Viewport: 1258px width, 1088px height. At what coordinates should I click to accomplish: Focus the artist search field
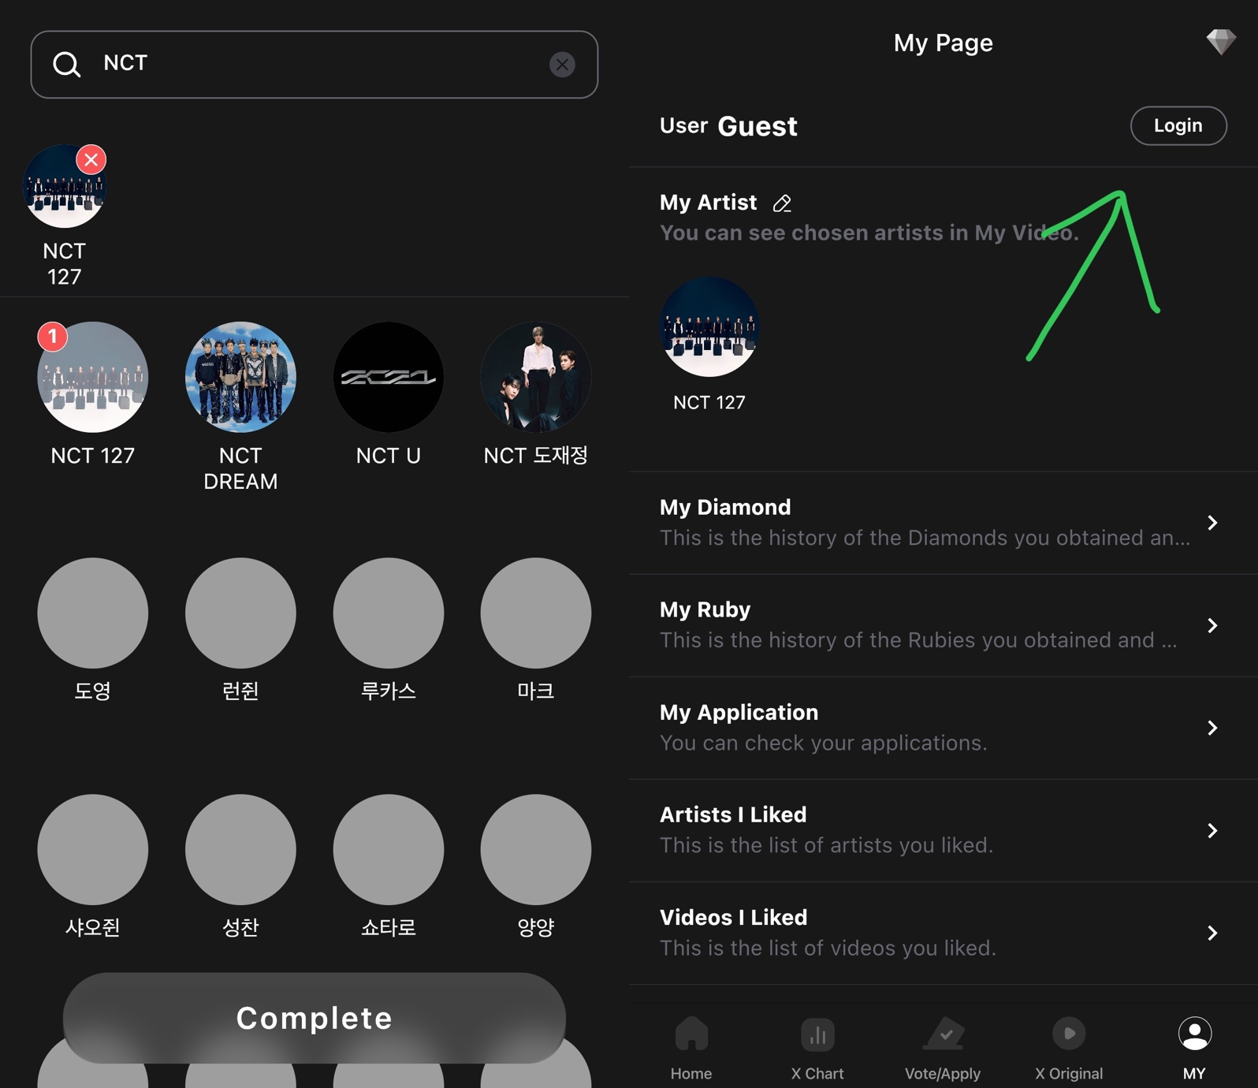pos(314,65)
